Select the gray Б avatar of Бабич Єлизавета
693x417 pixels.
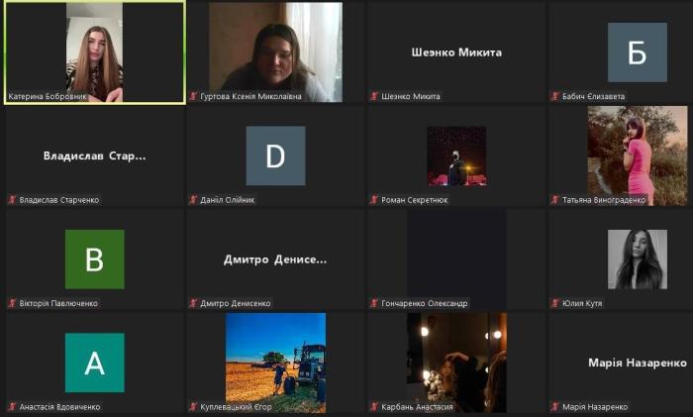[x=637, y=52]
